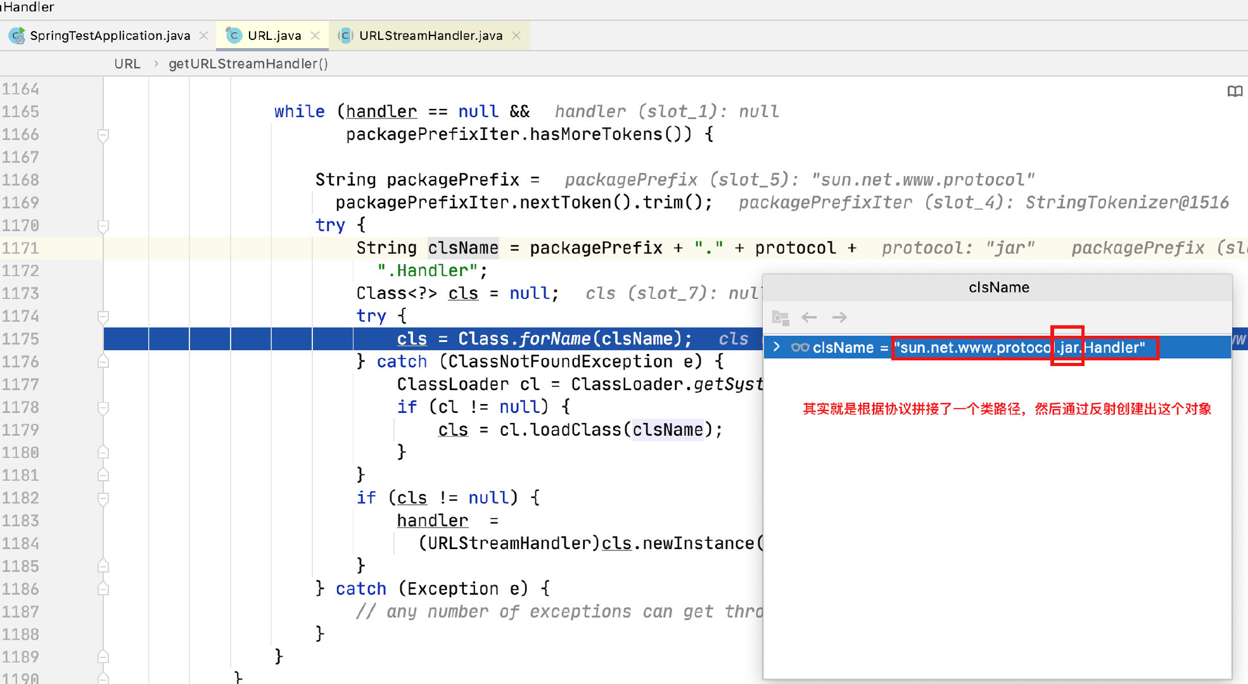The image size is (1248, 684).
Task: Select getURLStreamHandler() in the breadcrumb
Action: (248, 64)
